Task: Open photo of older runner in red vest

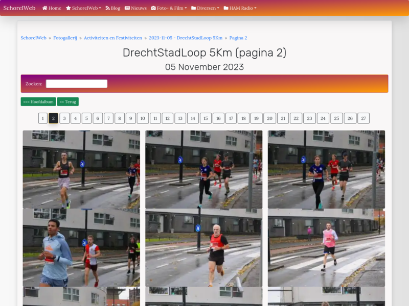Action: 203,248
